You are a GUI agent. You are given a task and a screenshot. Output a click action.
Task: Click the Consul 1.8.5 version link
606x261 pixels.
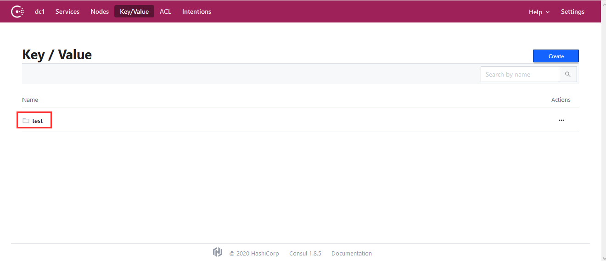coord(305,254)
